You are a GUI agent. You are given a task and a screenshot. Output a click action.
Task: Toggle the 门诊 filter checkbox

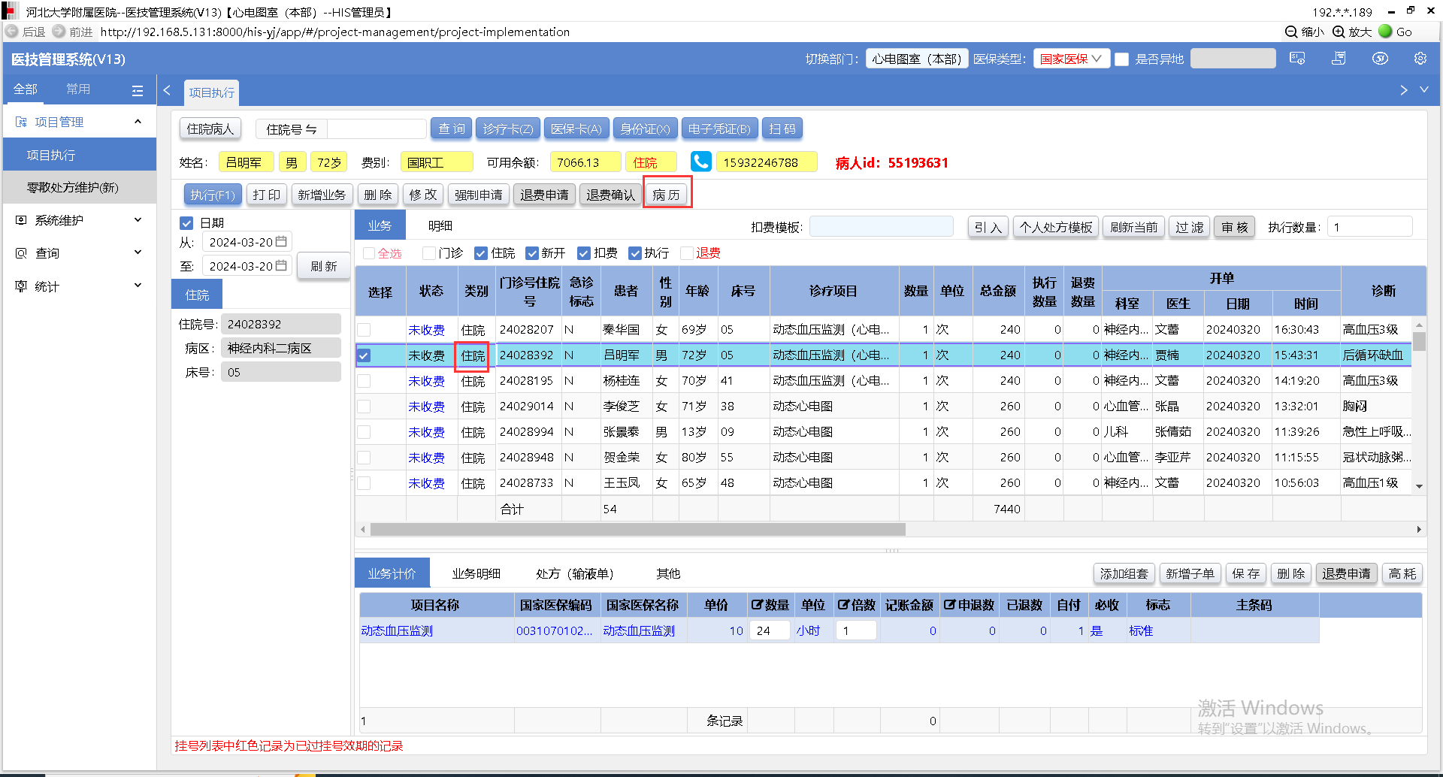coord(429,253)
